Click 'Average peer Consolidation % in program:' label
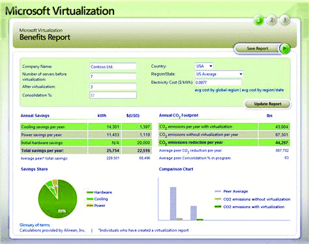The height and width of the screenshot is (244, 309). (x=195, y=158)
